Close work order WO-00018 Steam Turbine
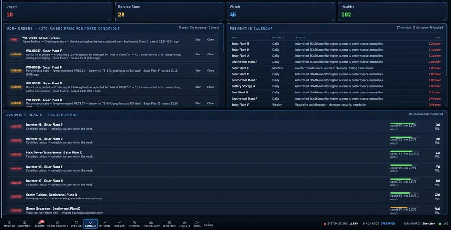Image resolution: width=451 pixels, height=230 pixels. (210, 40)
